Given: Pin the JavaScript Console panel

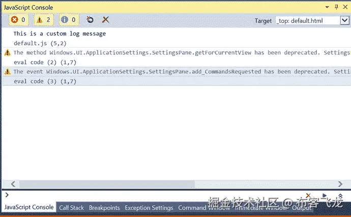Looking at the screenshot, I should (336, 7).
